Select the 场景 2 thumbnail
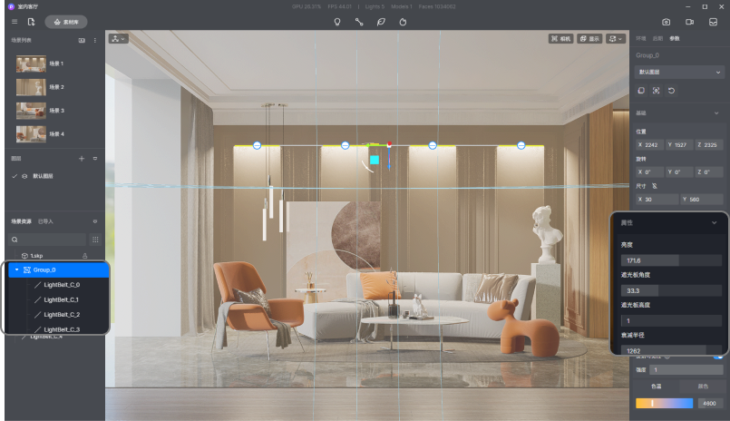Viewport: 730px width, 421px height. pyautogui.click(x=31, y=87)
